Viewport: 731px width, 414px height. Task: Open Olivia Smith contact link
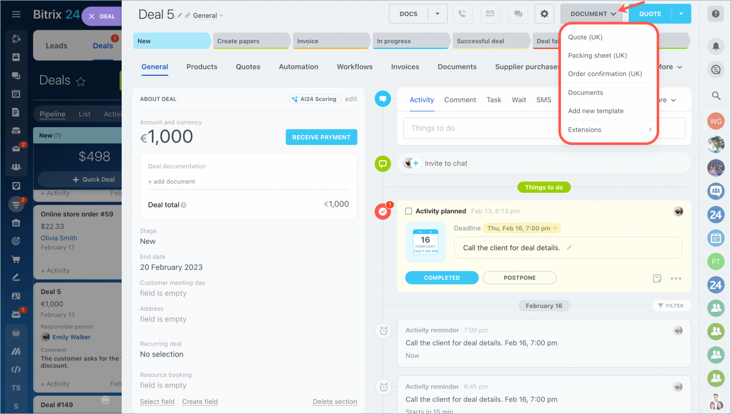point(59,238)
